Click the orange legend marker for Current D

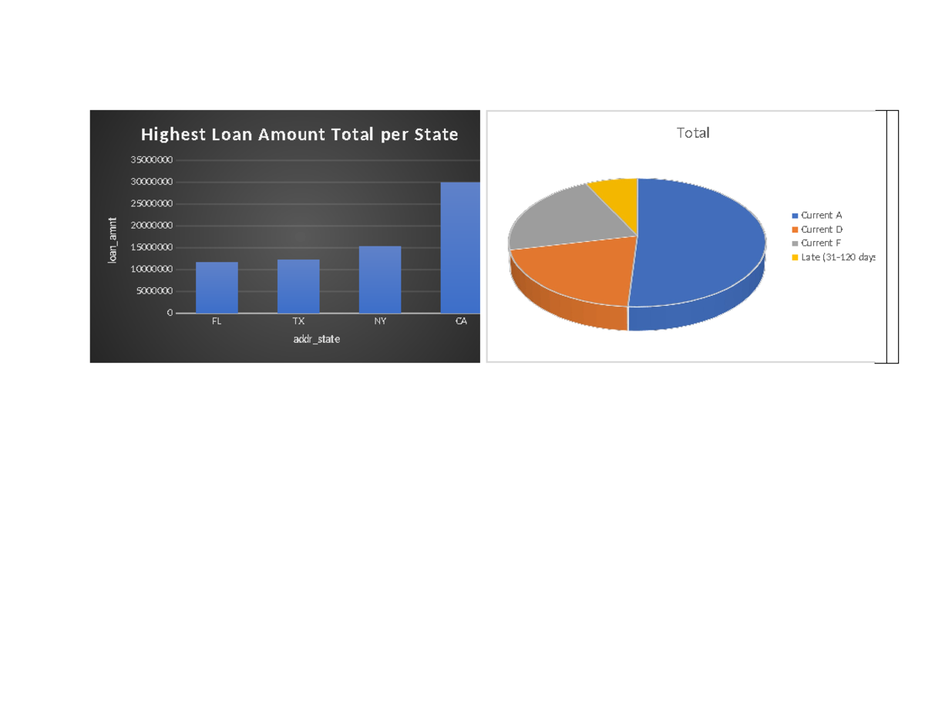click(795, 229)
